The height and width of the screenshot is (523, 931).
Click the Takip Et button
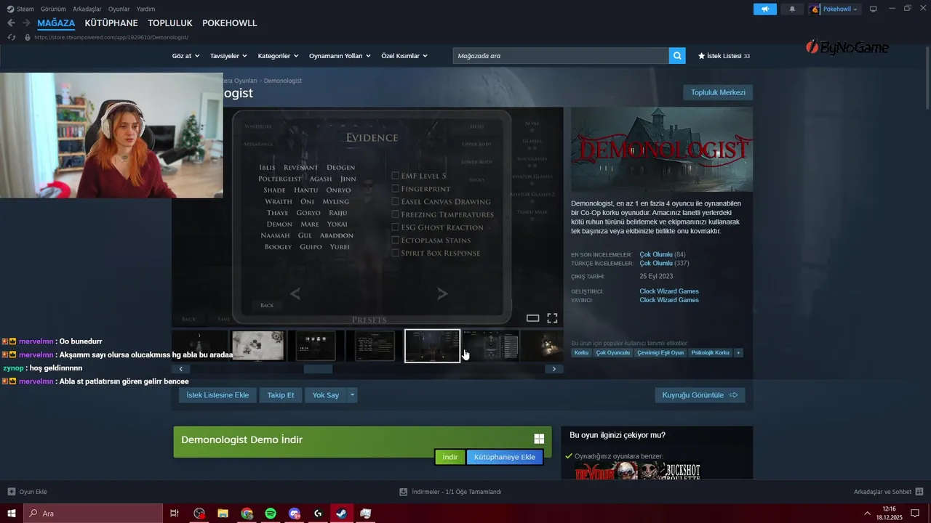pos(281,395)
